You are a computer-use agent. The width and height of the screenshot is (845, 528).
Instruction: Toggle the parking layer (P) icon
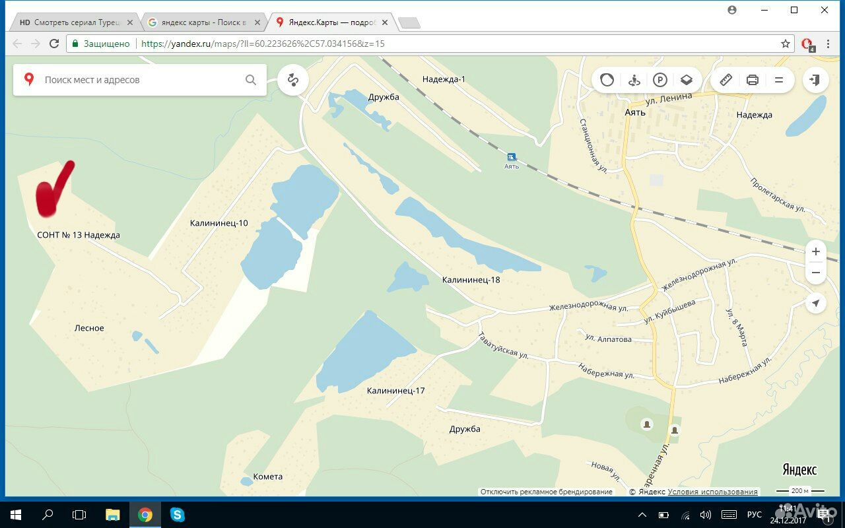(x=660, y=80)
